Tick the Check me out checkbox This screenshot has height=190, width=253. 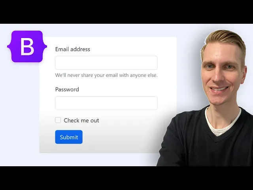point(58,120)
